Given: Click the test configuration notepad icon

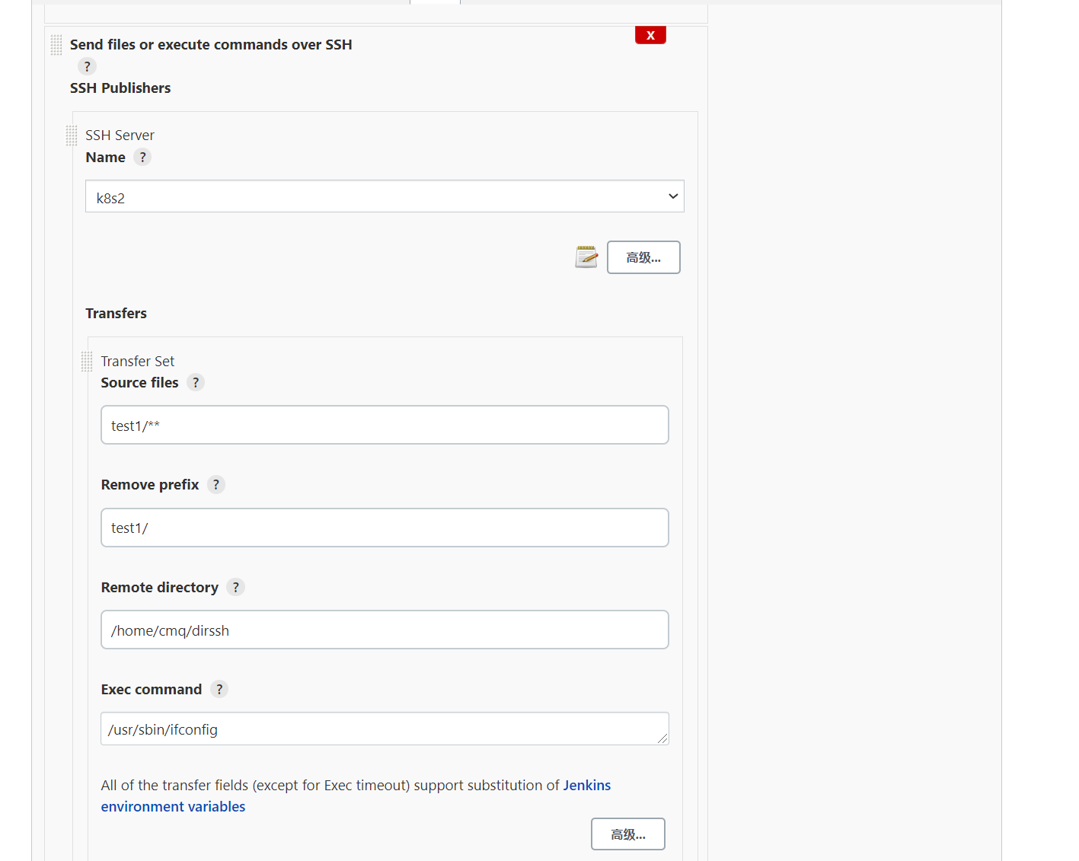Looking at the screenshot, I should (x=586, y=257).
